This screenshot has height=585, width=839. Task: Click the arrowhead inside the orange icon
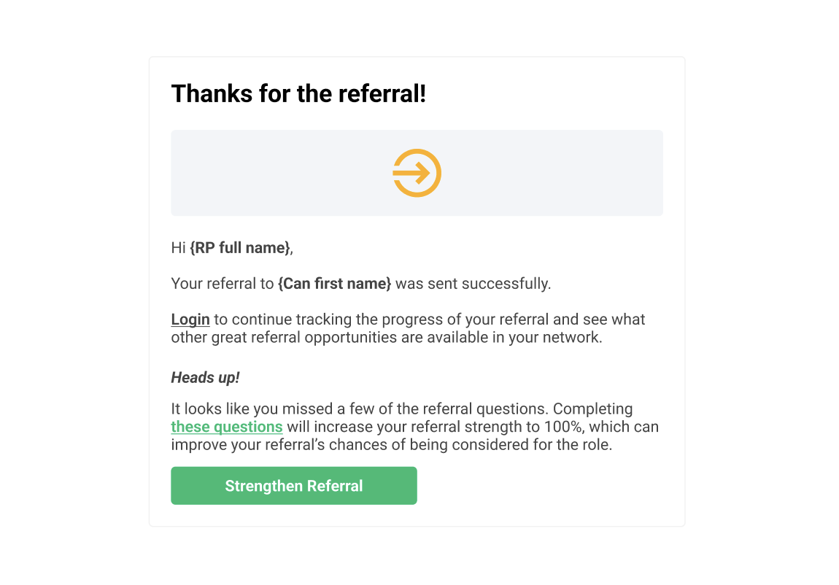(422, 173)
